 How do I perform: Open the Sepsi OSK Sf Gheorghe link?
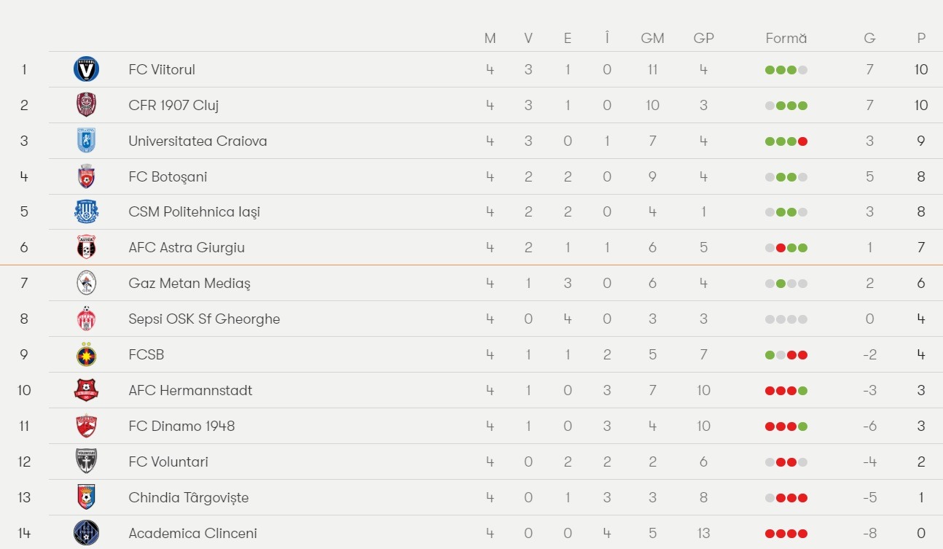(x=204, y=319)
